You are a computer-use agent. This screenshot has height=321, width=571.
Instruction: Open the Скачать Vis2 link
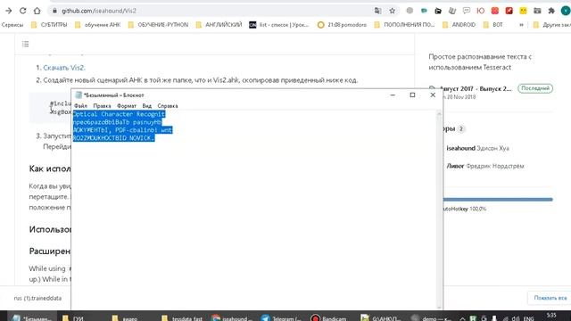pos(64,68)
